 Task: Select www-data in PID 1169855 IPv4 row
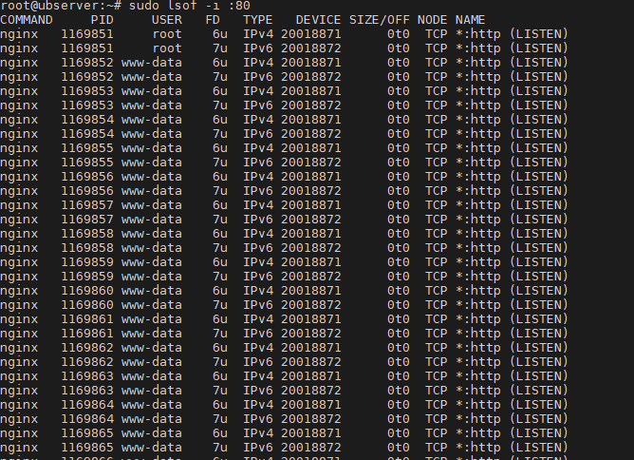[152, 148]
